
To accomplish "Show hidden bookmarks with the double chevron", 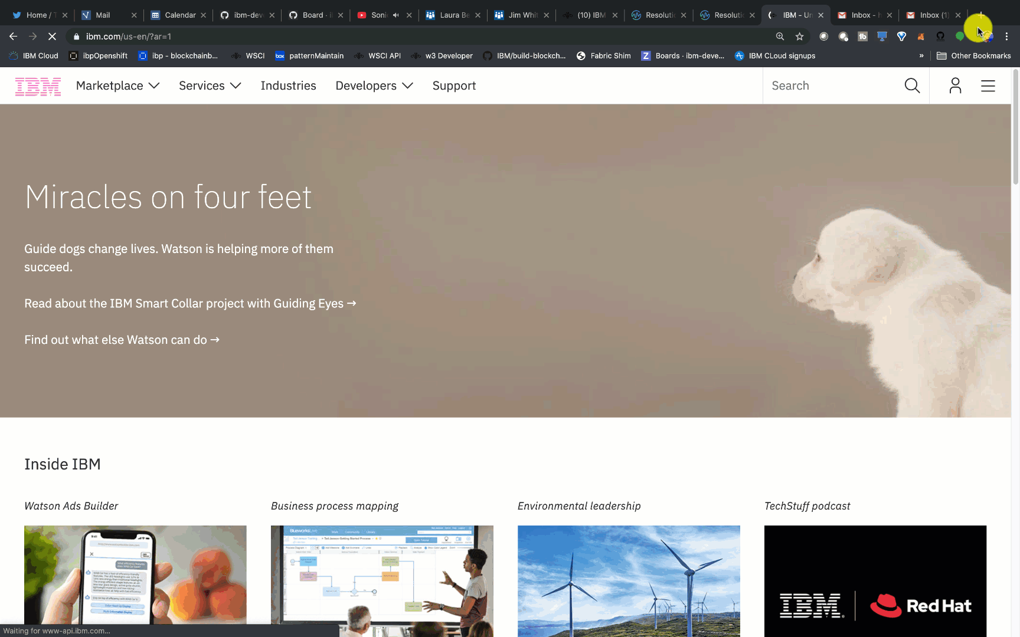I will pyautogui.click(x=921, y=56).
